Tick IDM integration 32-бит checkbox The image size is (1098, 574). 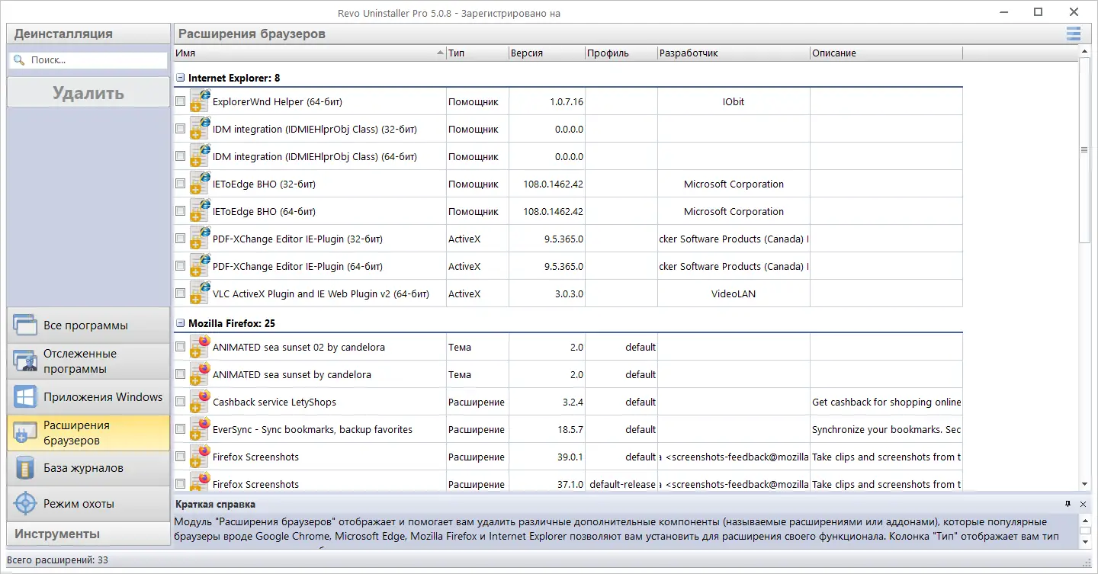tap(180, 129)
